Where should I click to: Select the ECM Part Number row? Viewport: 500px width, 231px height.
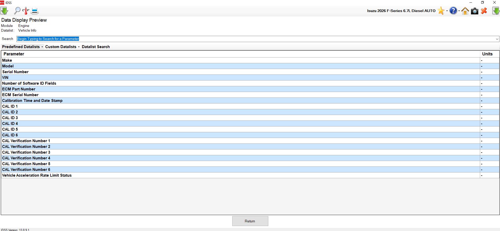pyautogui.click(x=250, y=89)
